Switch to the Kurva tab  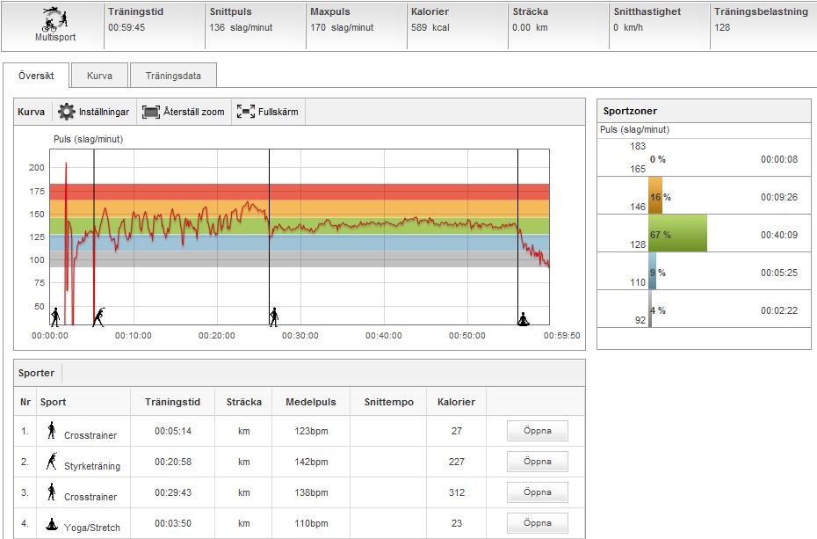coord(99,76)
